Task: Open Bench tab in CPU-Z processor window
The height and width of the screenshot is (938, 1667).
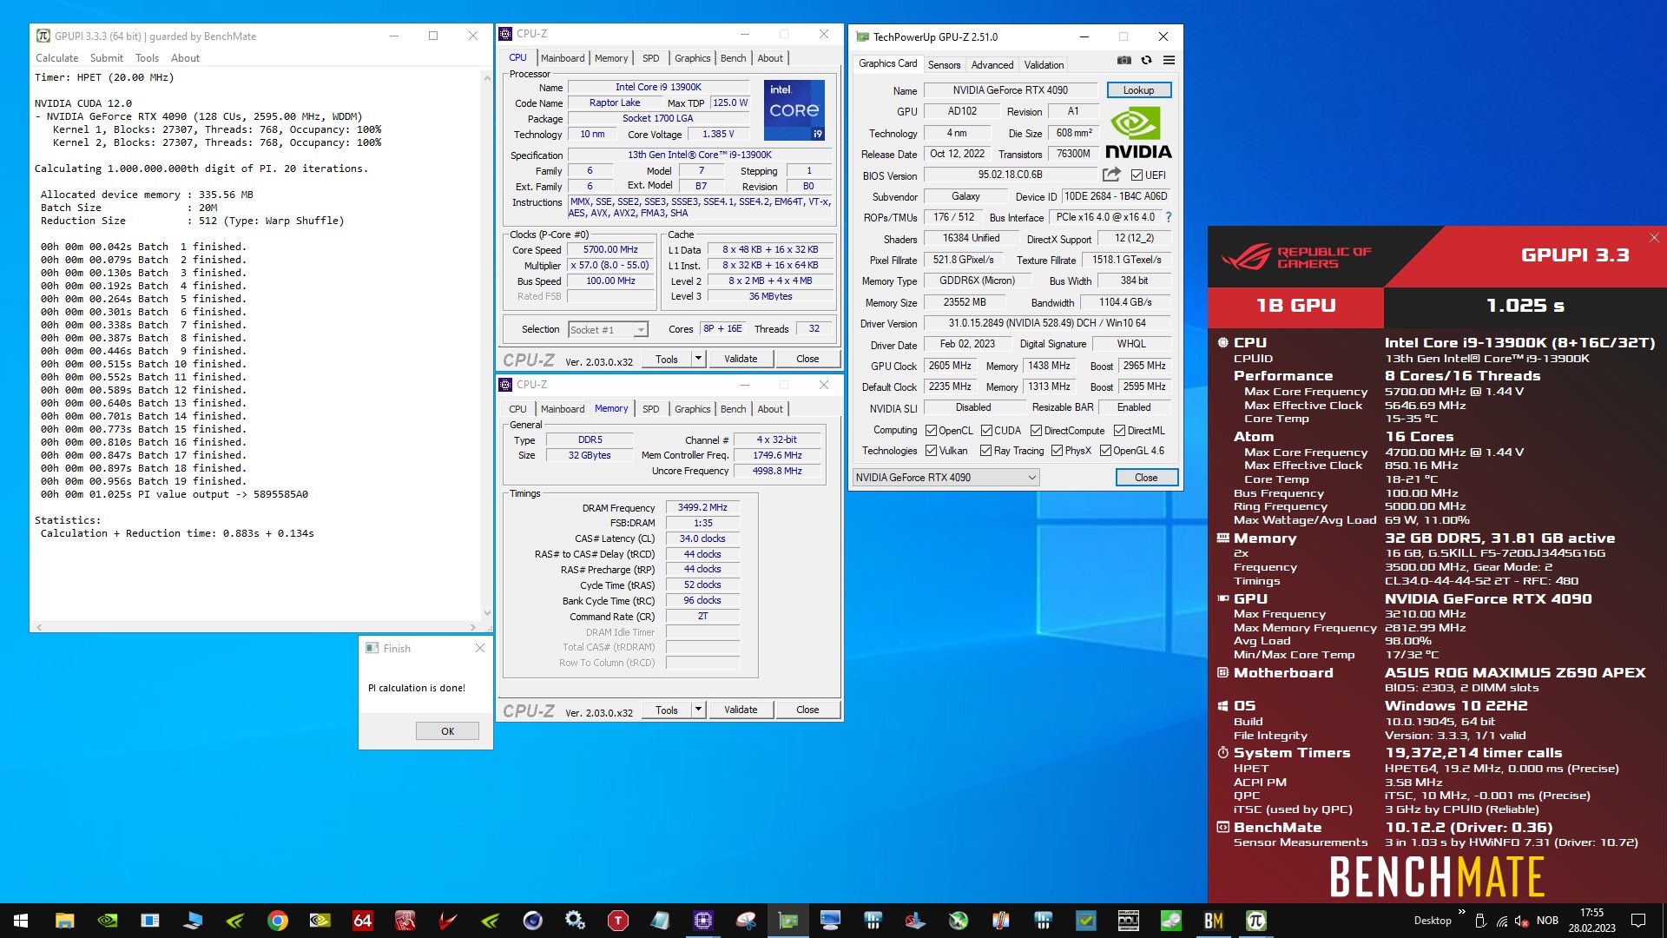Action: pos(733,58)
